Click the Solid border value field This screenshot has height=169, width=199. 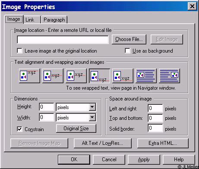[x=155, y=128]
